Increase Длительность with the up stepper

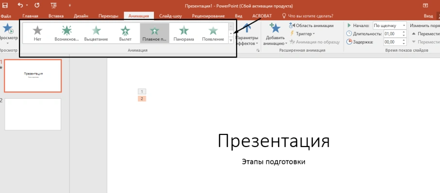click(x=404, y=32)
